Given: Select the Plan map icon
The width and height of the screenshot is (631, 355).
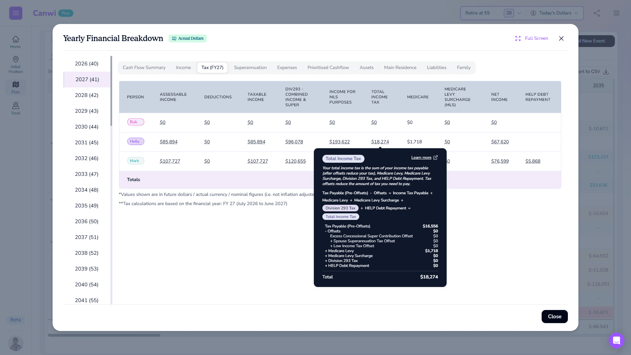Looking at the screenshot, I should (15, 86).
